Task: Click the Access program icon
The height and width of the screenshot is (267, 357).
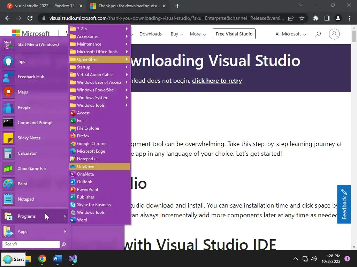Action: [73, 113]
